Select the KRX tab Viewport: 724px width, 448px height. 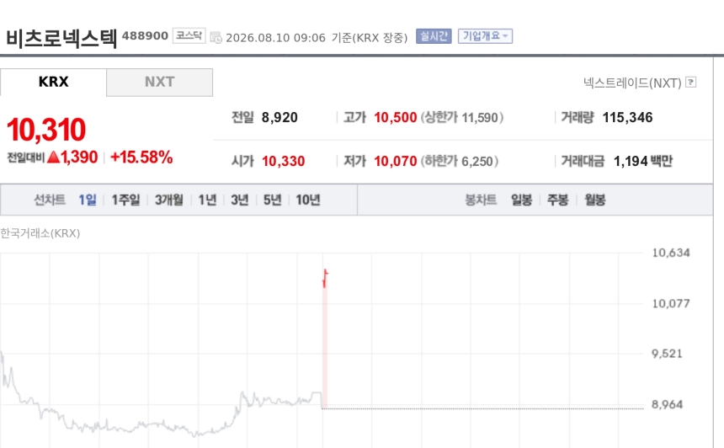(x=54, y=82)
